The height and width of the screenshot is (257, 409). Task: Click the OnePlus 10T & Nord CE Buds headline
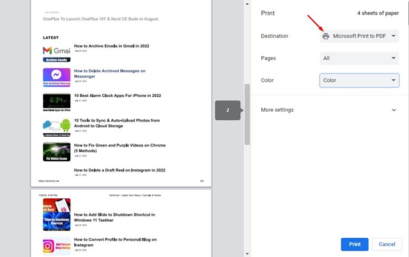100,19
